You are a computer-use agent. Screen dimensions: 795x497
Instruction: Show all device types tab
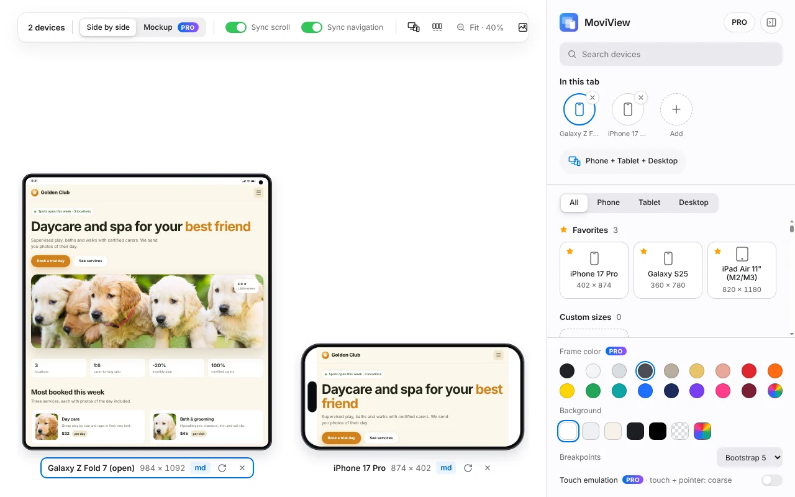[x=574, y=203]
